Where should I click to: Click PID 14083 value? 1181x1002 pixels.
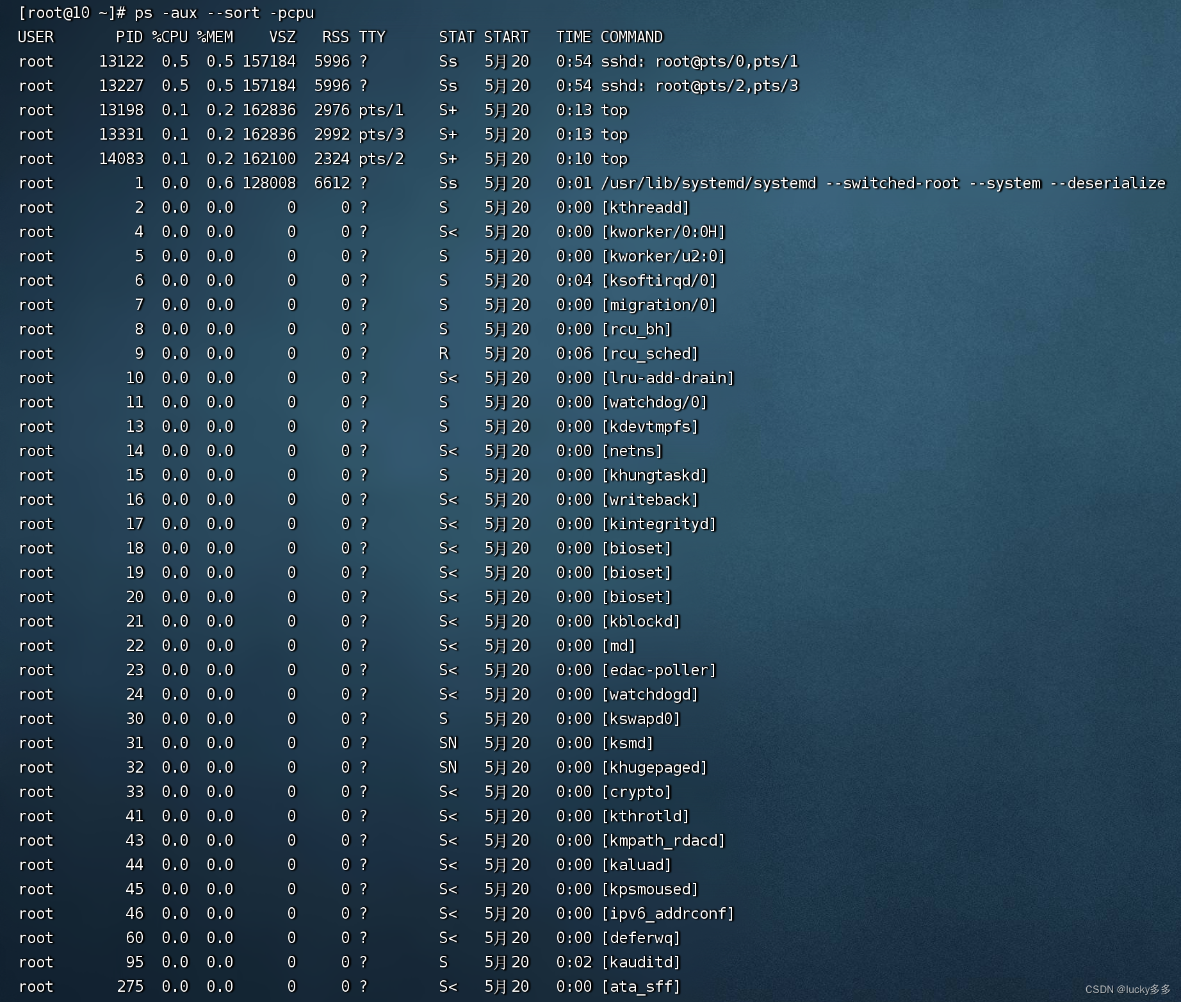121,159
